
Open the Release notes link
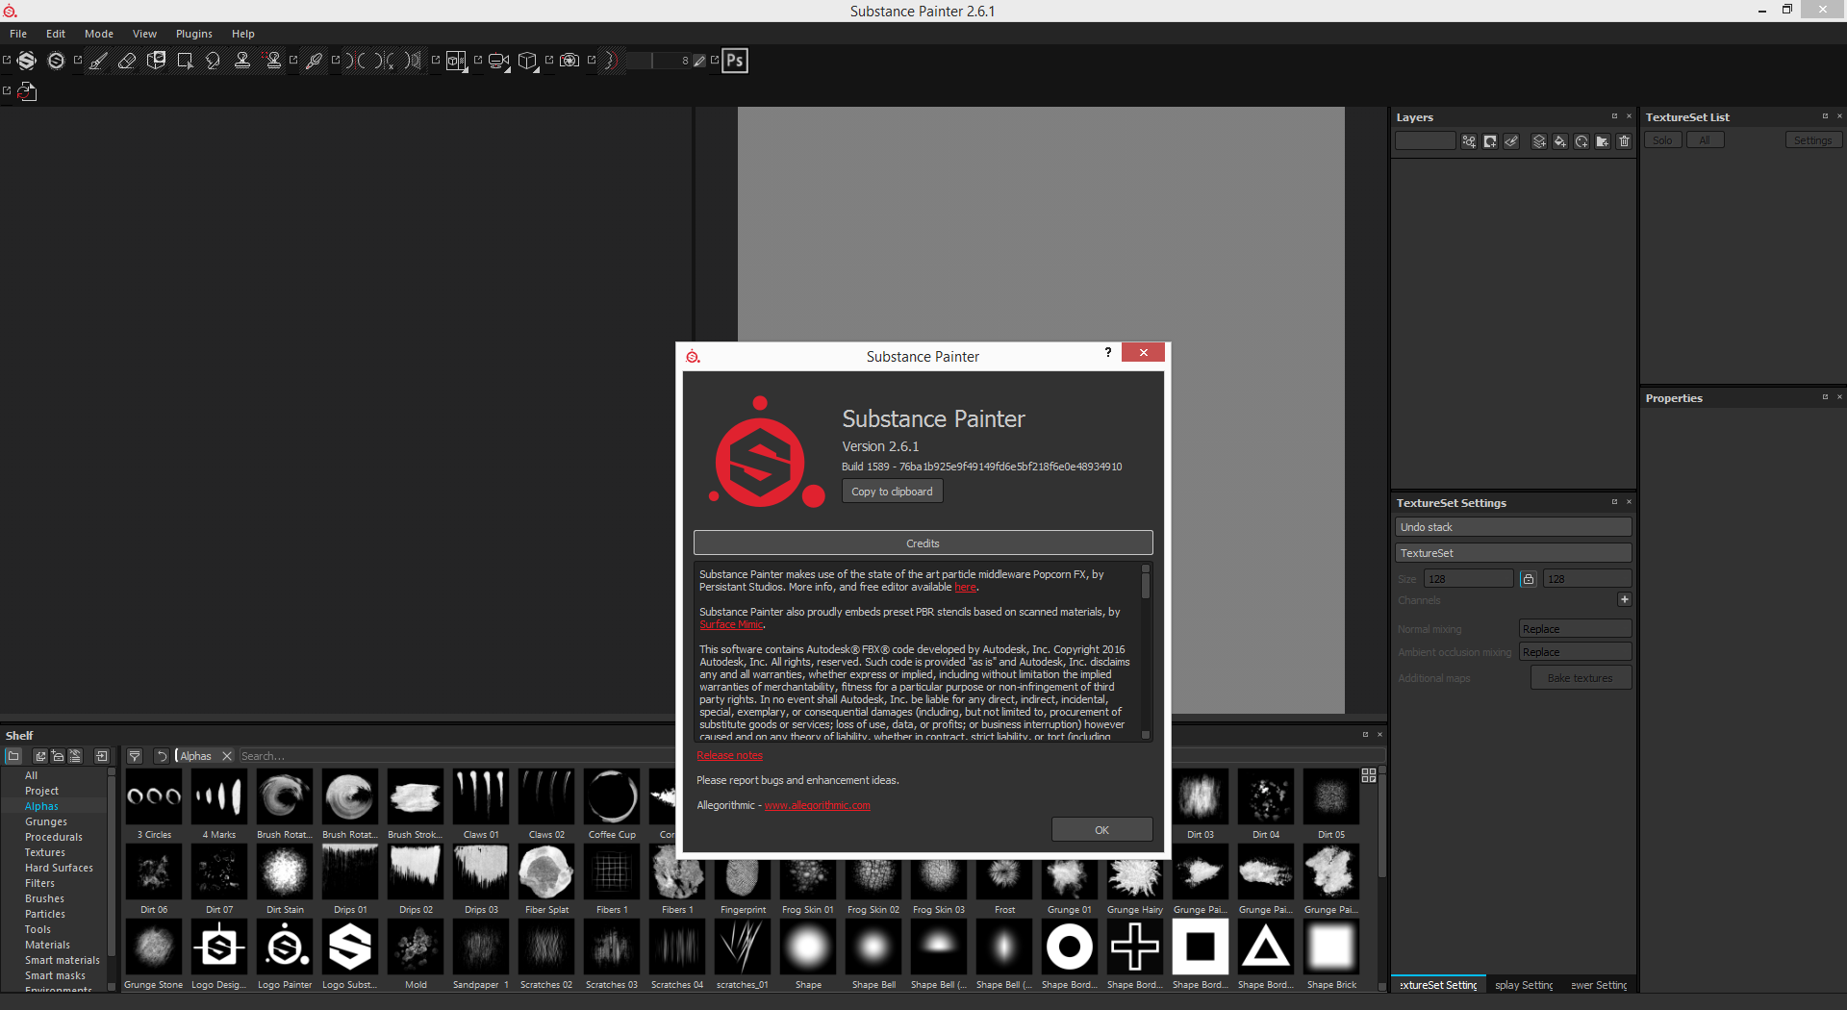click(x=729, y=755)
